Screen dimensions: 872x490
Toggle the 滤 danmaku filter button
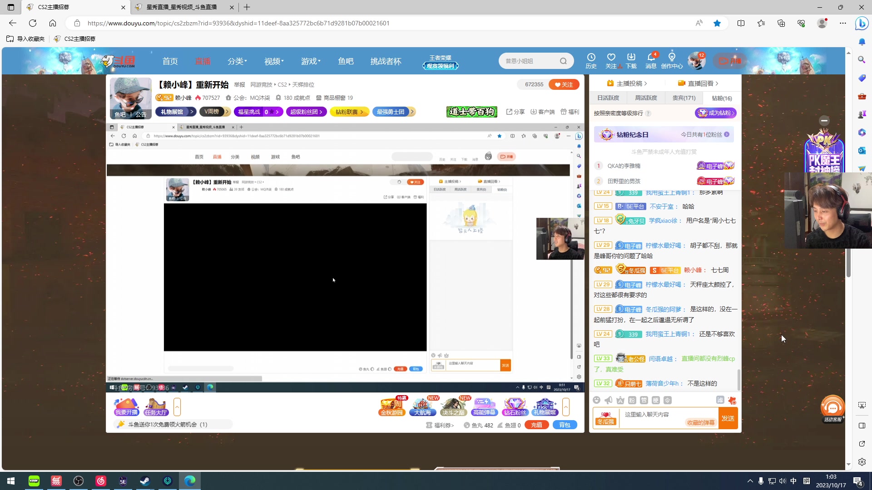coord(720,400)
